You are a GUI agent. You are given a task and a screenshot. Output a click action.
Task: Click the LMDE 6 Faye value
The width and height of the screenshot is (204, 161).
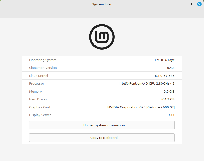click(165, 60)
